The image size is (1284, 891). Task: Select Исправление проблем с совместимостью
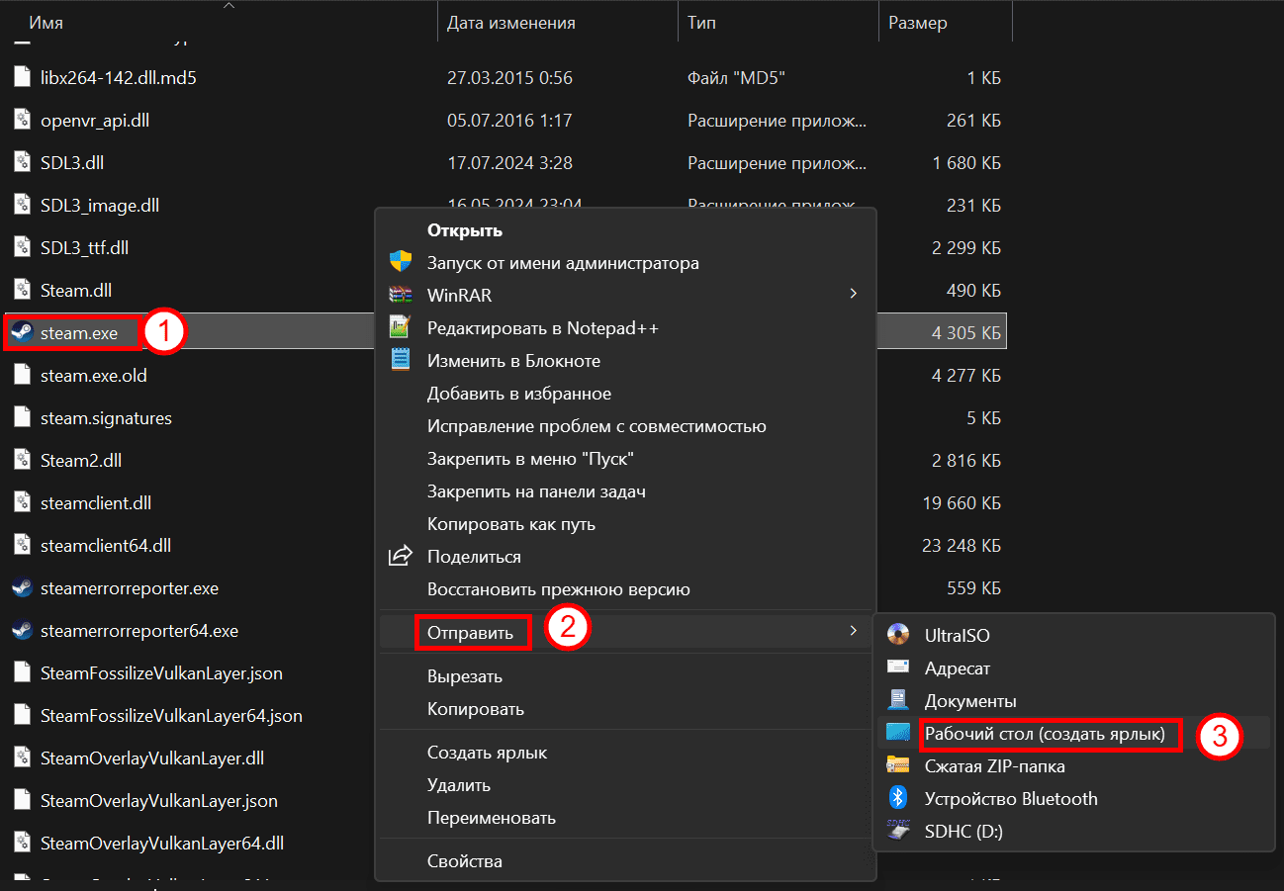(x=596, y=426)
